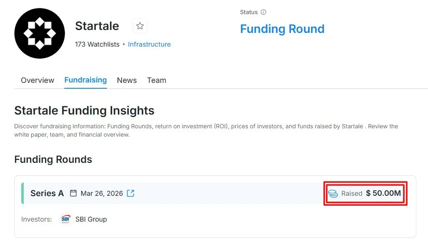The width and height of the screenshot is (428, 247).
Task: Select the Fundraising tab
Action: [x=85, y=80]
